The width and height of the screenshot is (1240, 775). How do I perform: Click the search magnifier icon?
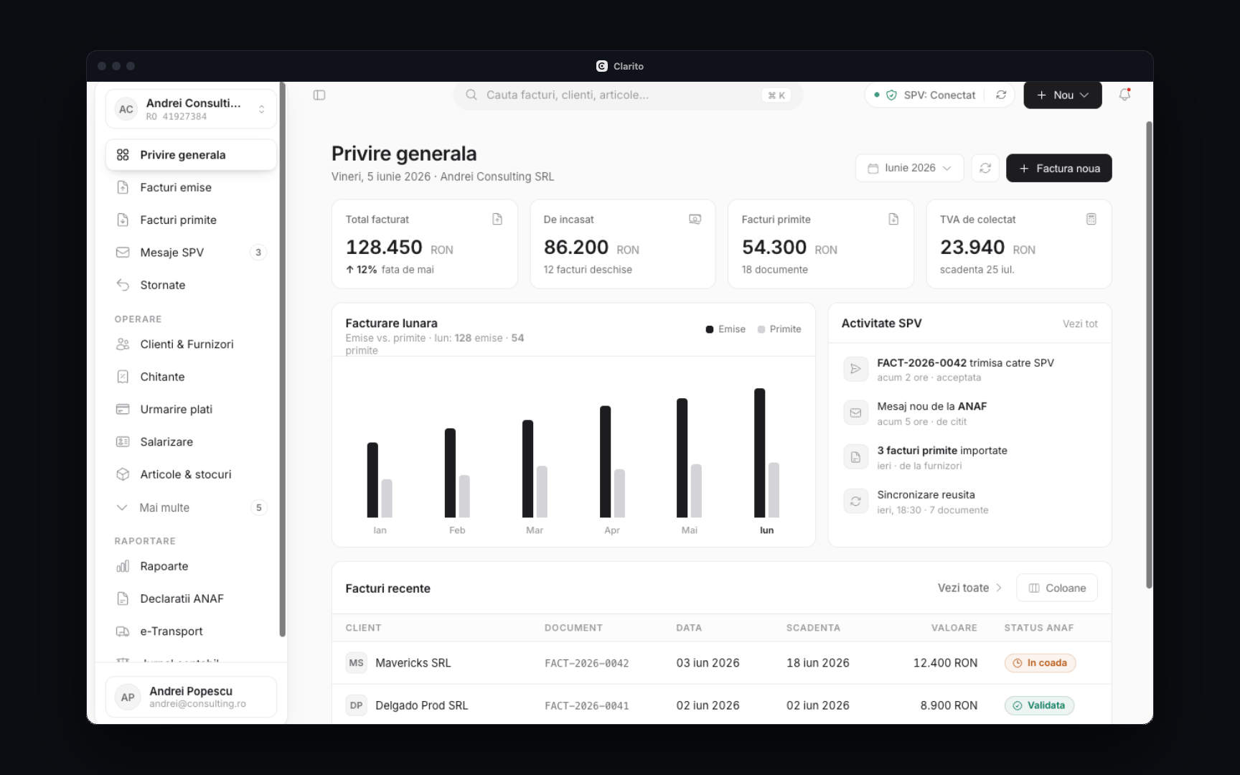(471, 95)
